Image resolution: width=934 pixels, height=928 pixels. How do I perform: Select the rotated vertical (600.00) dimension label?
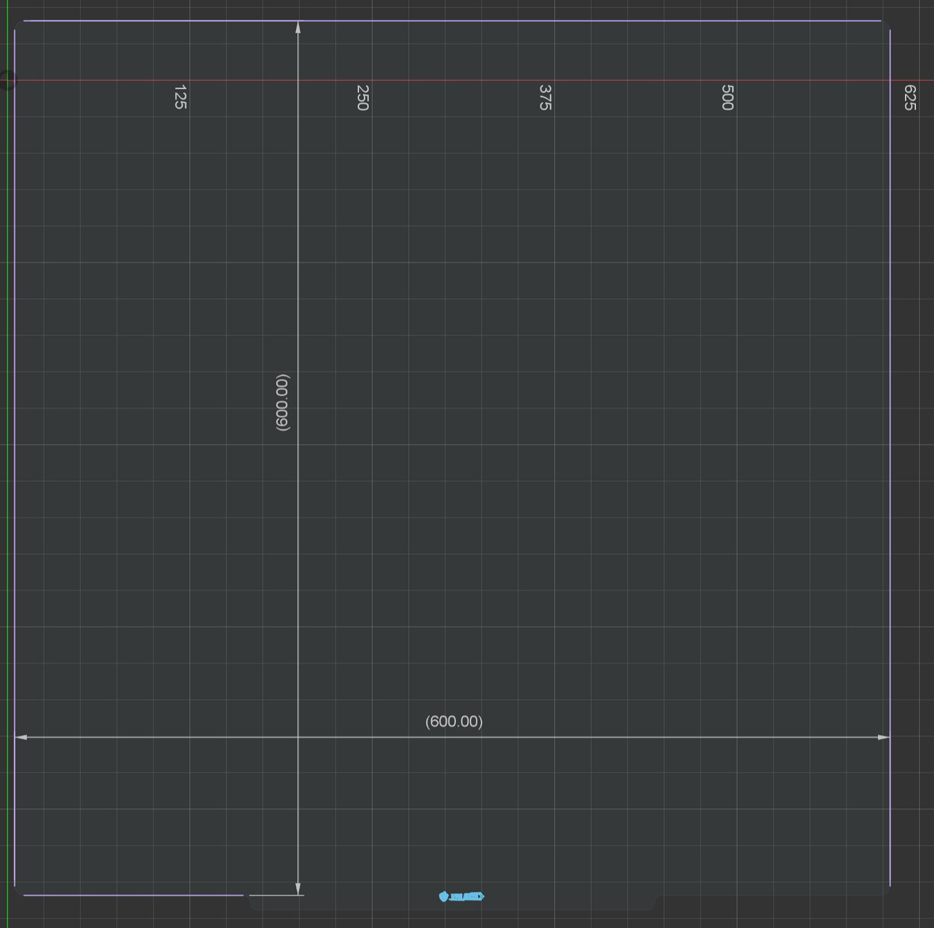point(283,403)
